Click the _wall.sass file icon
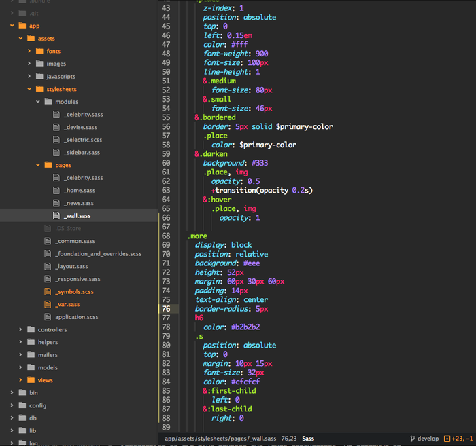This screenshot has width=476, height=446. click(56, 216)
